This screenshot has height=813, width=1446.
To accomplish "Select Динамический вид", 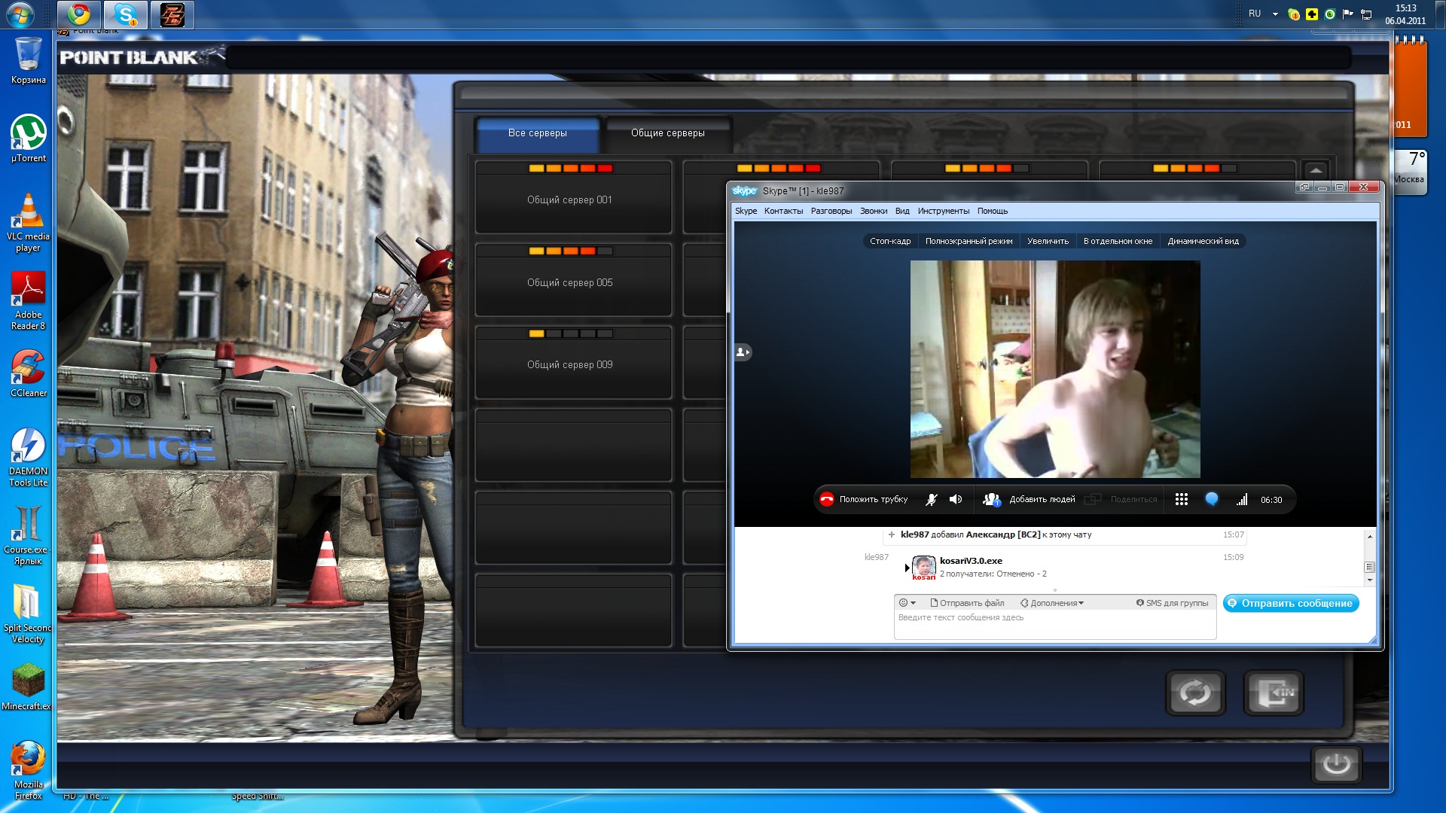I will click(x=1203, y=241).
